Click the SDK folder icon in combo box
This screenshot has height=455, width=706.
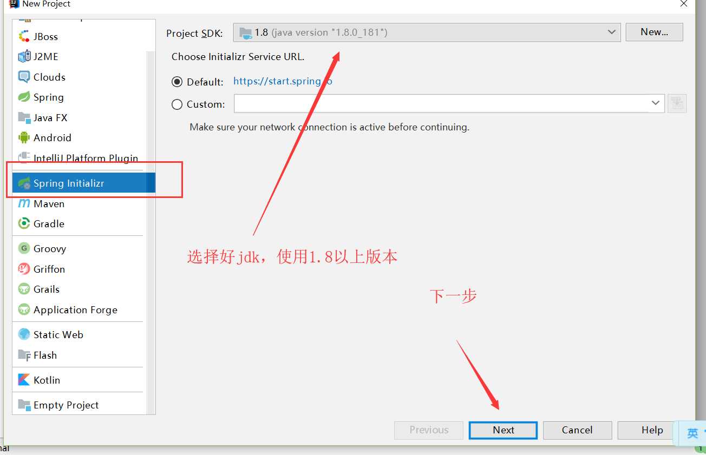click(x=246, y=33)
